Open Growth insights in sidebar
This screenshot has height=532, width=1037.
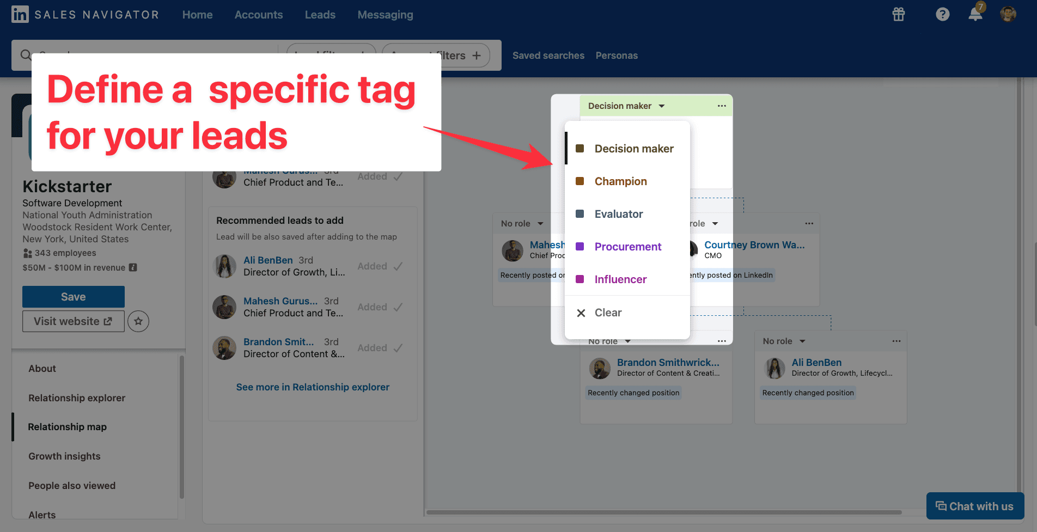click(64, 456)
